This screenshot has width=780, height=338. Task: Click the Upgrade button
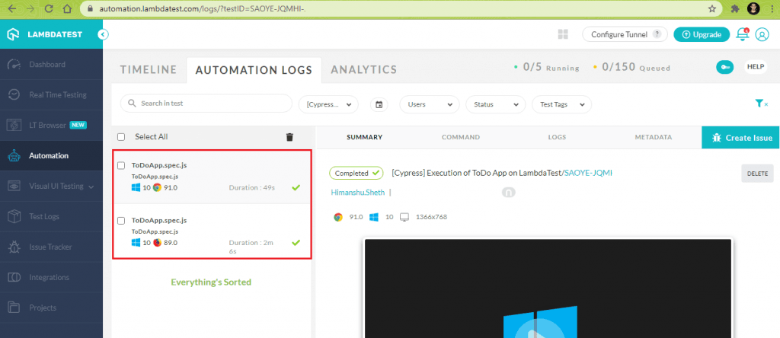coord(702,35)
